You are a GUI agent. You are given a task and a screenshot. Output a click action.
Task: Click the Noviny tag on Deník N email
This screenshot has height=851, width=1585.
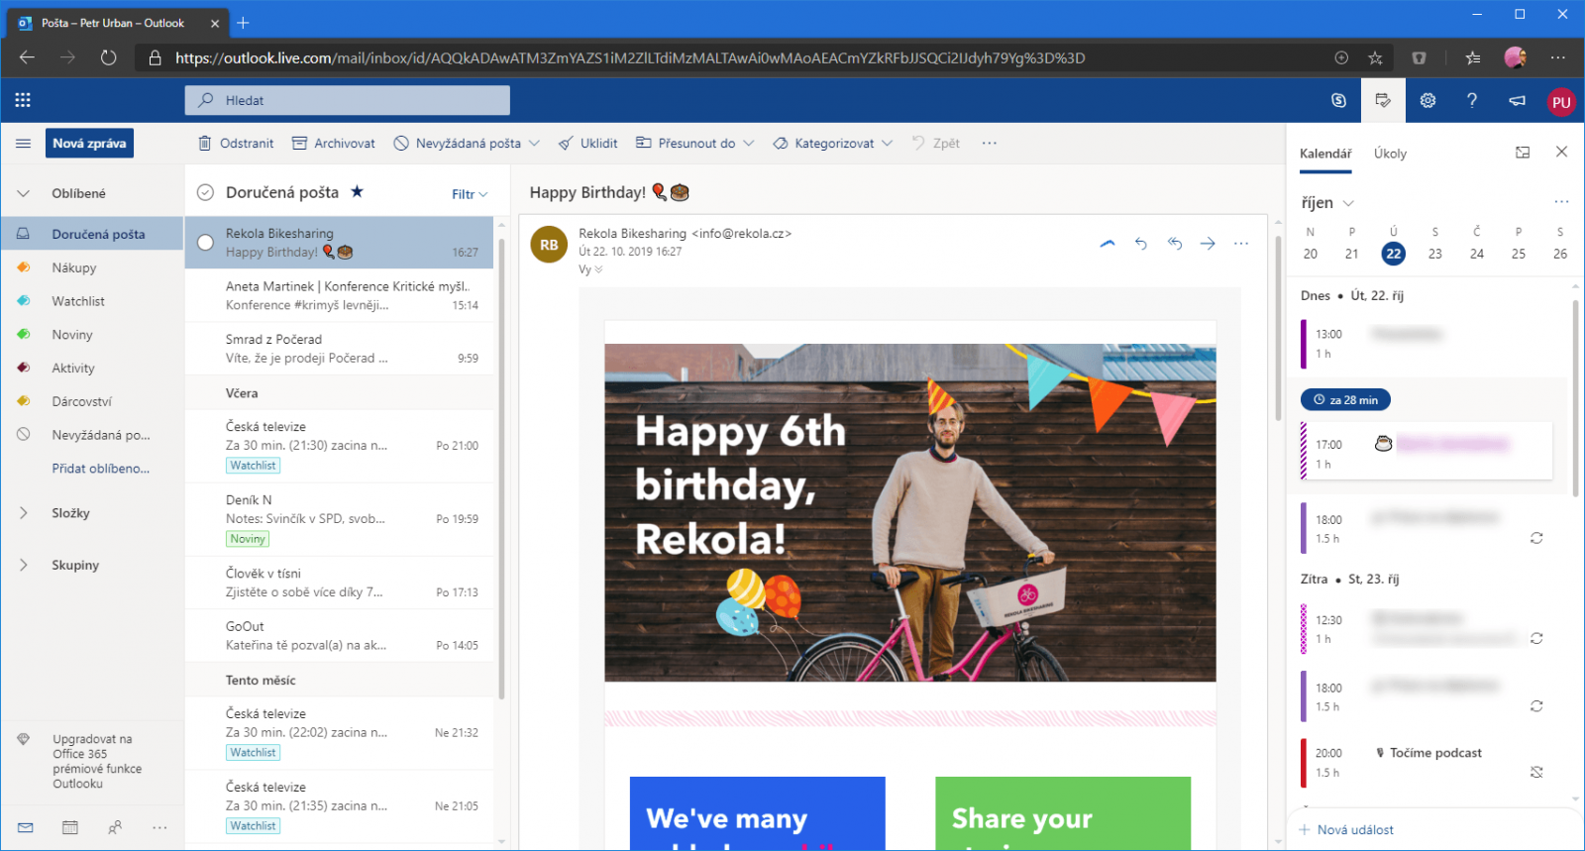(x=248, y=539)
